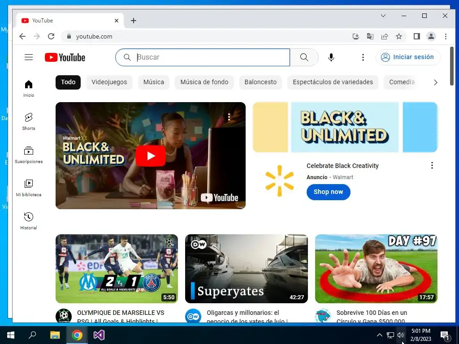This screenshot has height=344, width=459.
Task: Close the YouTube tab
Action: click(117, 21)
